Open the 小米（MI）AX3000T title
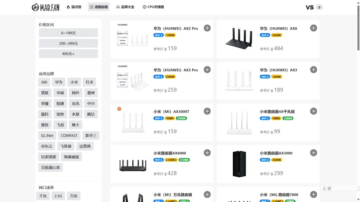The image size is (360, 202). click(x=171, y=112)
